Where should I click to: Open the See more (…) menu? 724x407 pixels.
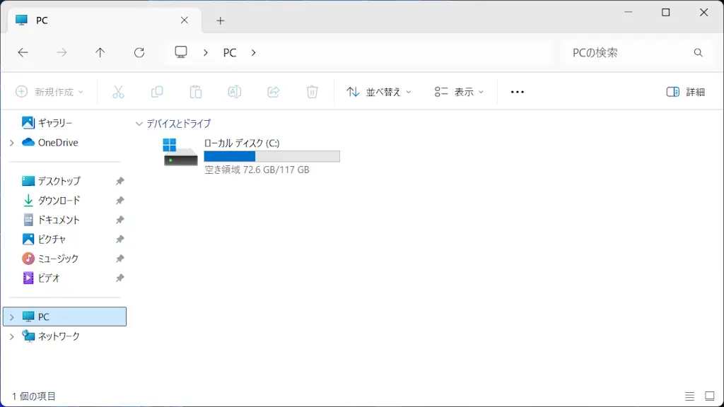517,92
